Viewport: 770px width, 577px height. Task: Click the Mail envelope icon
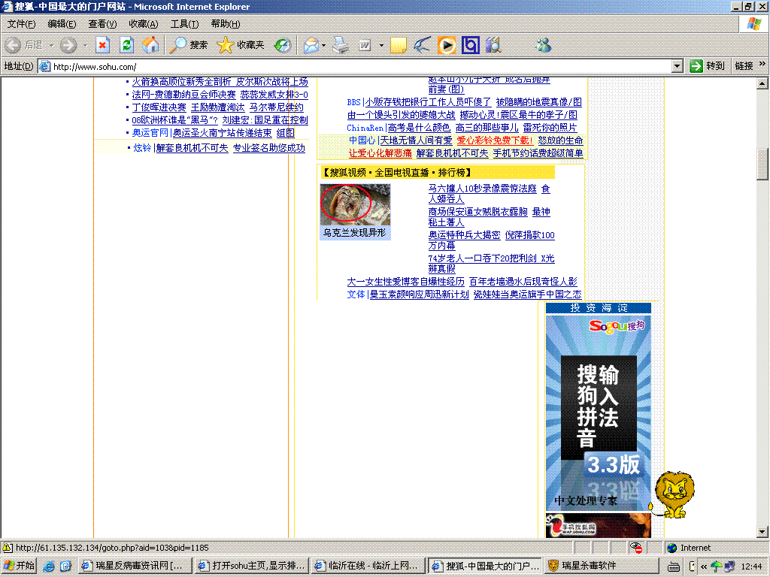point(311,45)
